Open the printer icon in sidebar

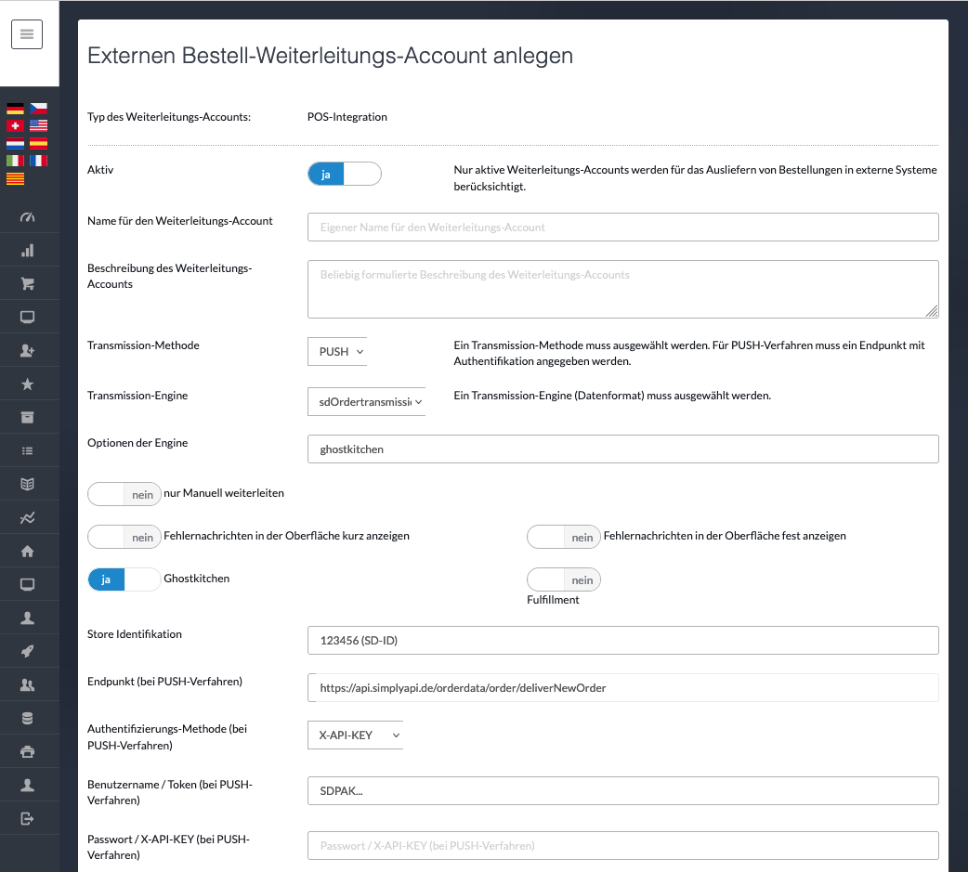point(27,751)
